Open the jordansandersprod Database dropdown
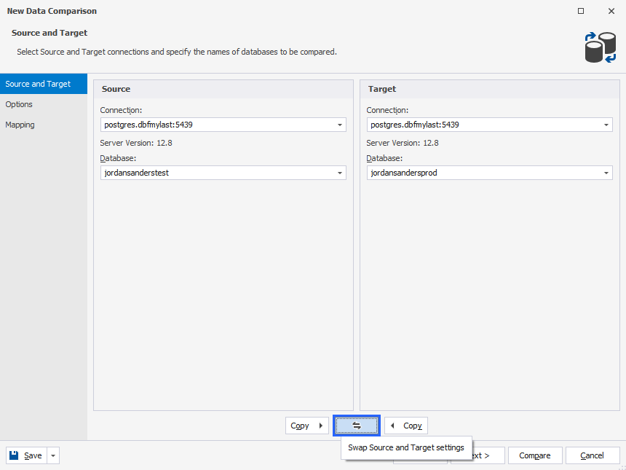The image size is (626, 470). [x=606, y=173]
